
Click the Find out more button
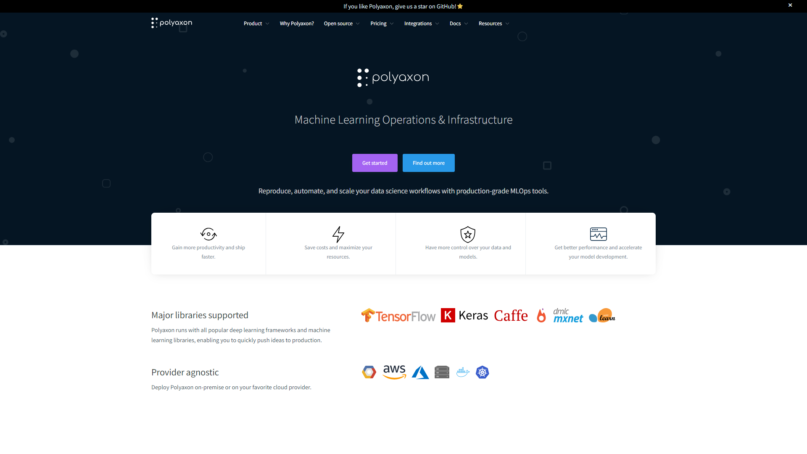(x=428, y=163)
